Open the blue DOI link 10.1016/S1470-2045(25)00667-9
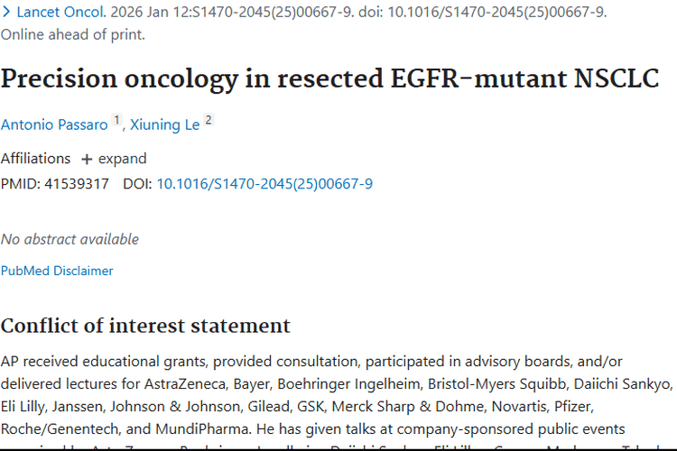677x451 pixels. coord(264,184)
